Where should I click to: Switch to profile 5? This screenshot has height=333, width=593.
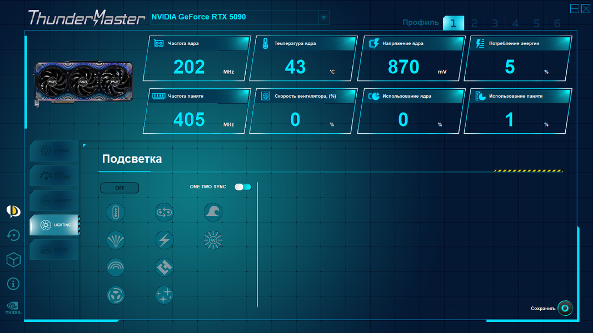tap(536, 23)
